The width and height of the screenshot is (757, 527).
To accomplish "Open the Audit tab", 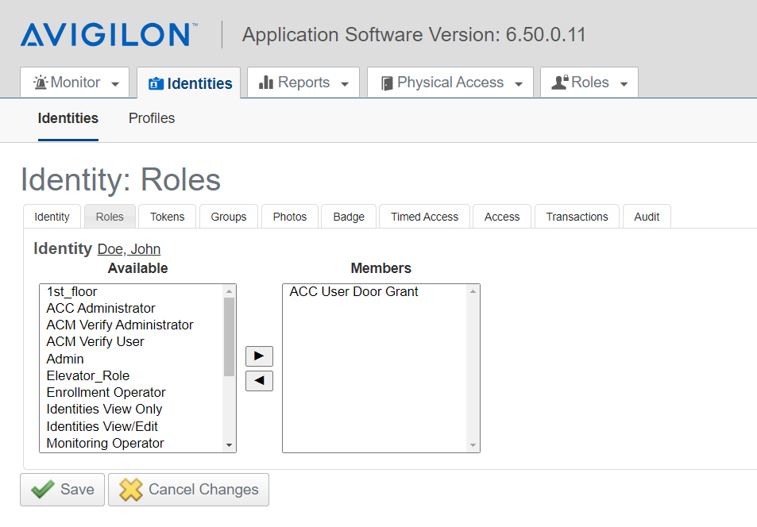I will click(x=647, y=217).
